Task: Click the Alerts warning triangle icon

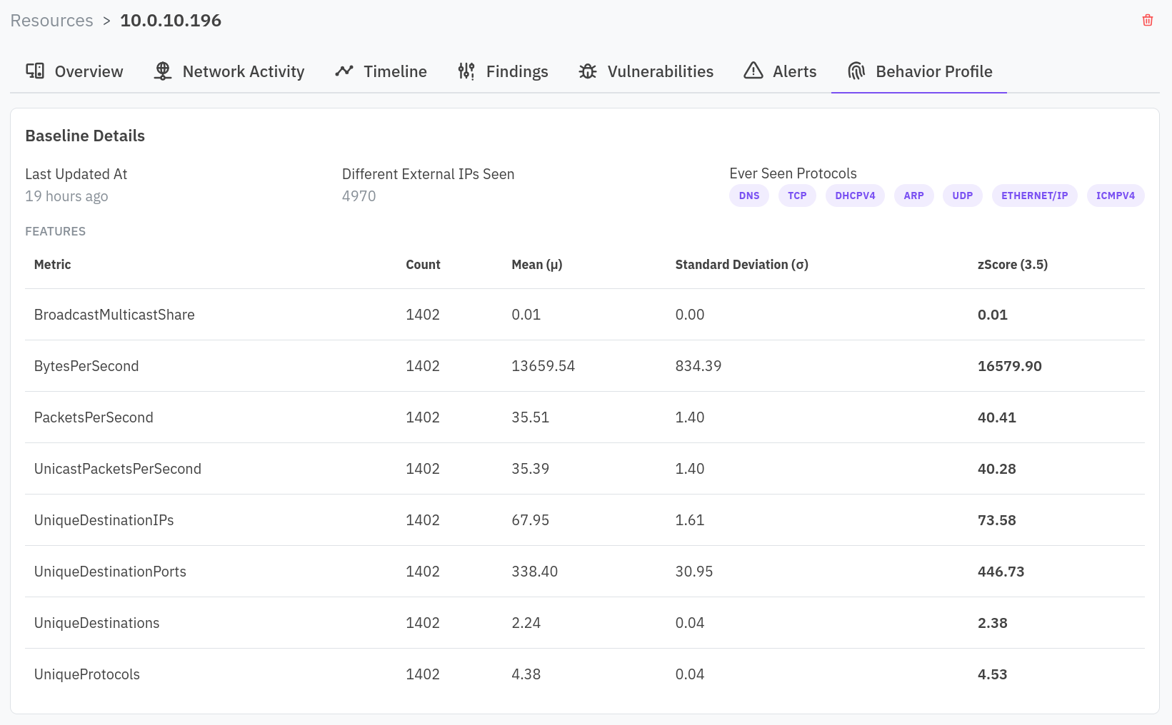Action: (x=753, y=70)
